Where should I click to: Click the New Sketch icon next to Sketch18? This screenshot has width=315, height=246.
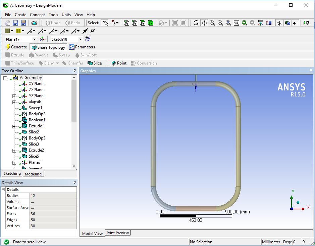(88, 39)
